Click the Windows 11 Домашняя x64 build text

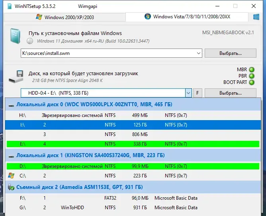93,41
